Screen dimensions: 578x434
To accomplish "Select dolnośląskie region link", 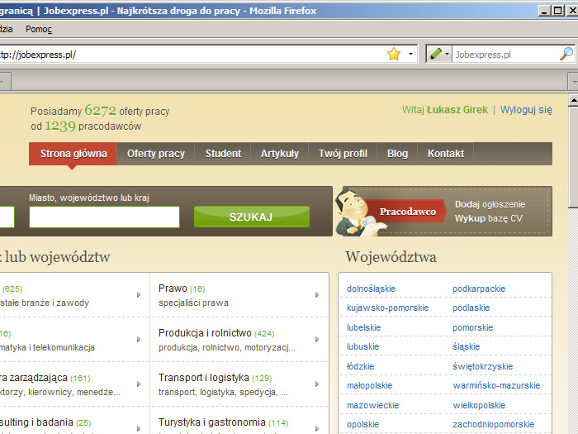I will pyautogui.click(x=371, y=289).
